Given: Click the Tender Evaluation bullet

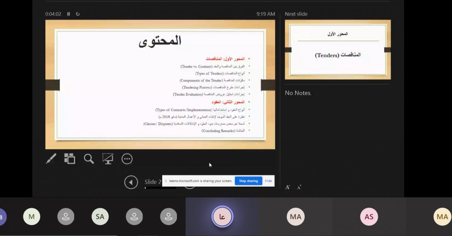Looking at the screenshot, I should 209,94.
